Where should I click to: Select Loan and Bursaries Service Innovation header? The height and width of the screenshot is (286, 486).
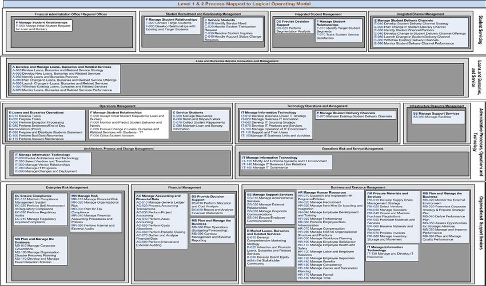237,61
